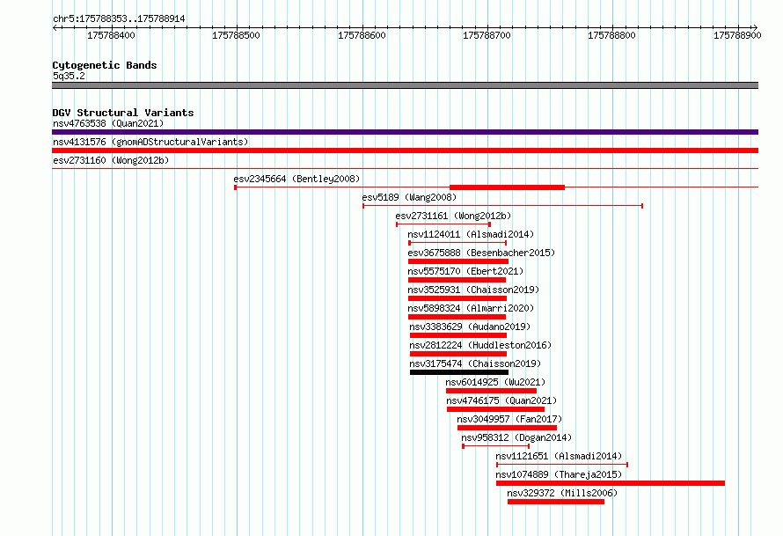
Task: Select the red nsv4746175 variant bar
Action: coord(495,409)
